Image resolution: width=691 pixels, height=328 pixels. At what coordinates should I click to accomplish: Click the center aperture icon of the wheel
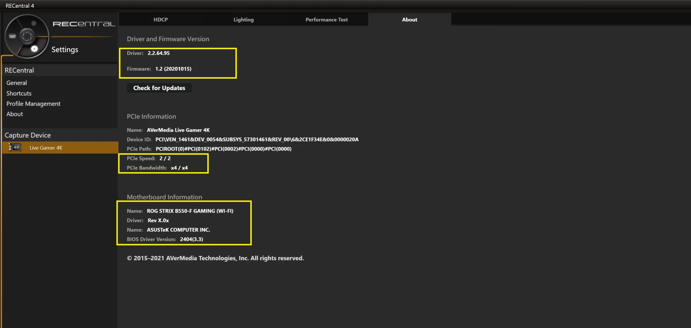click(27, 36)
